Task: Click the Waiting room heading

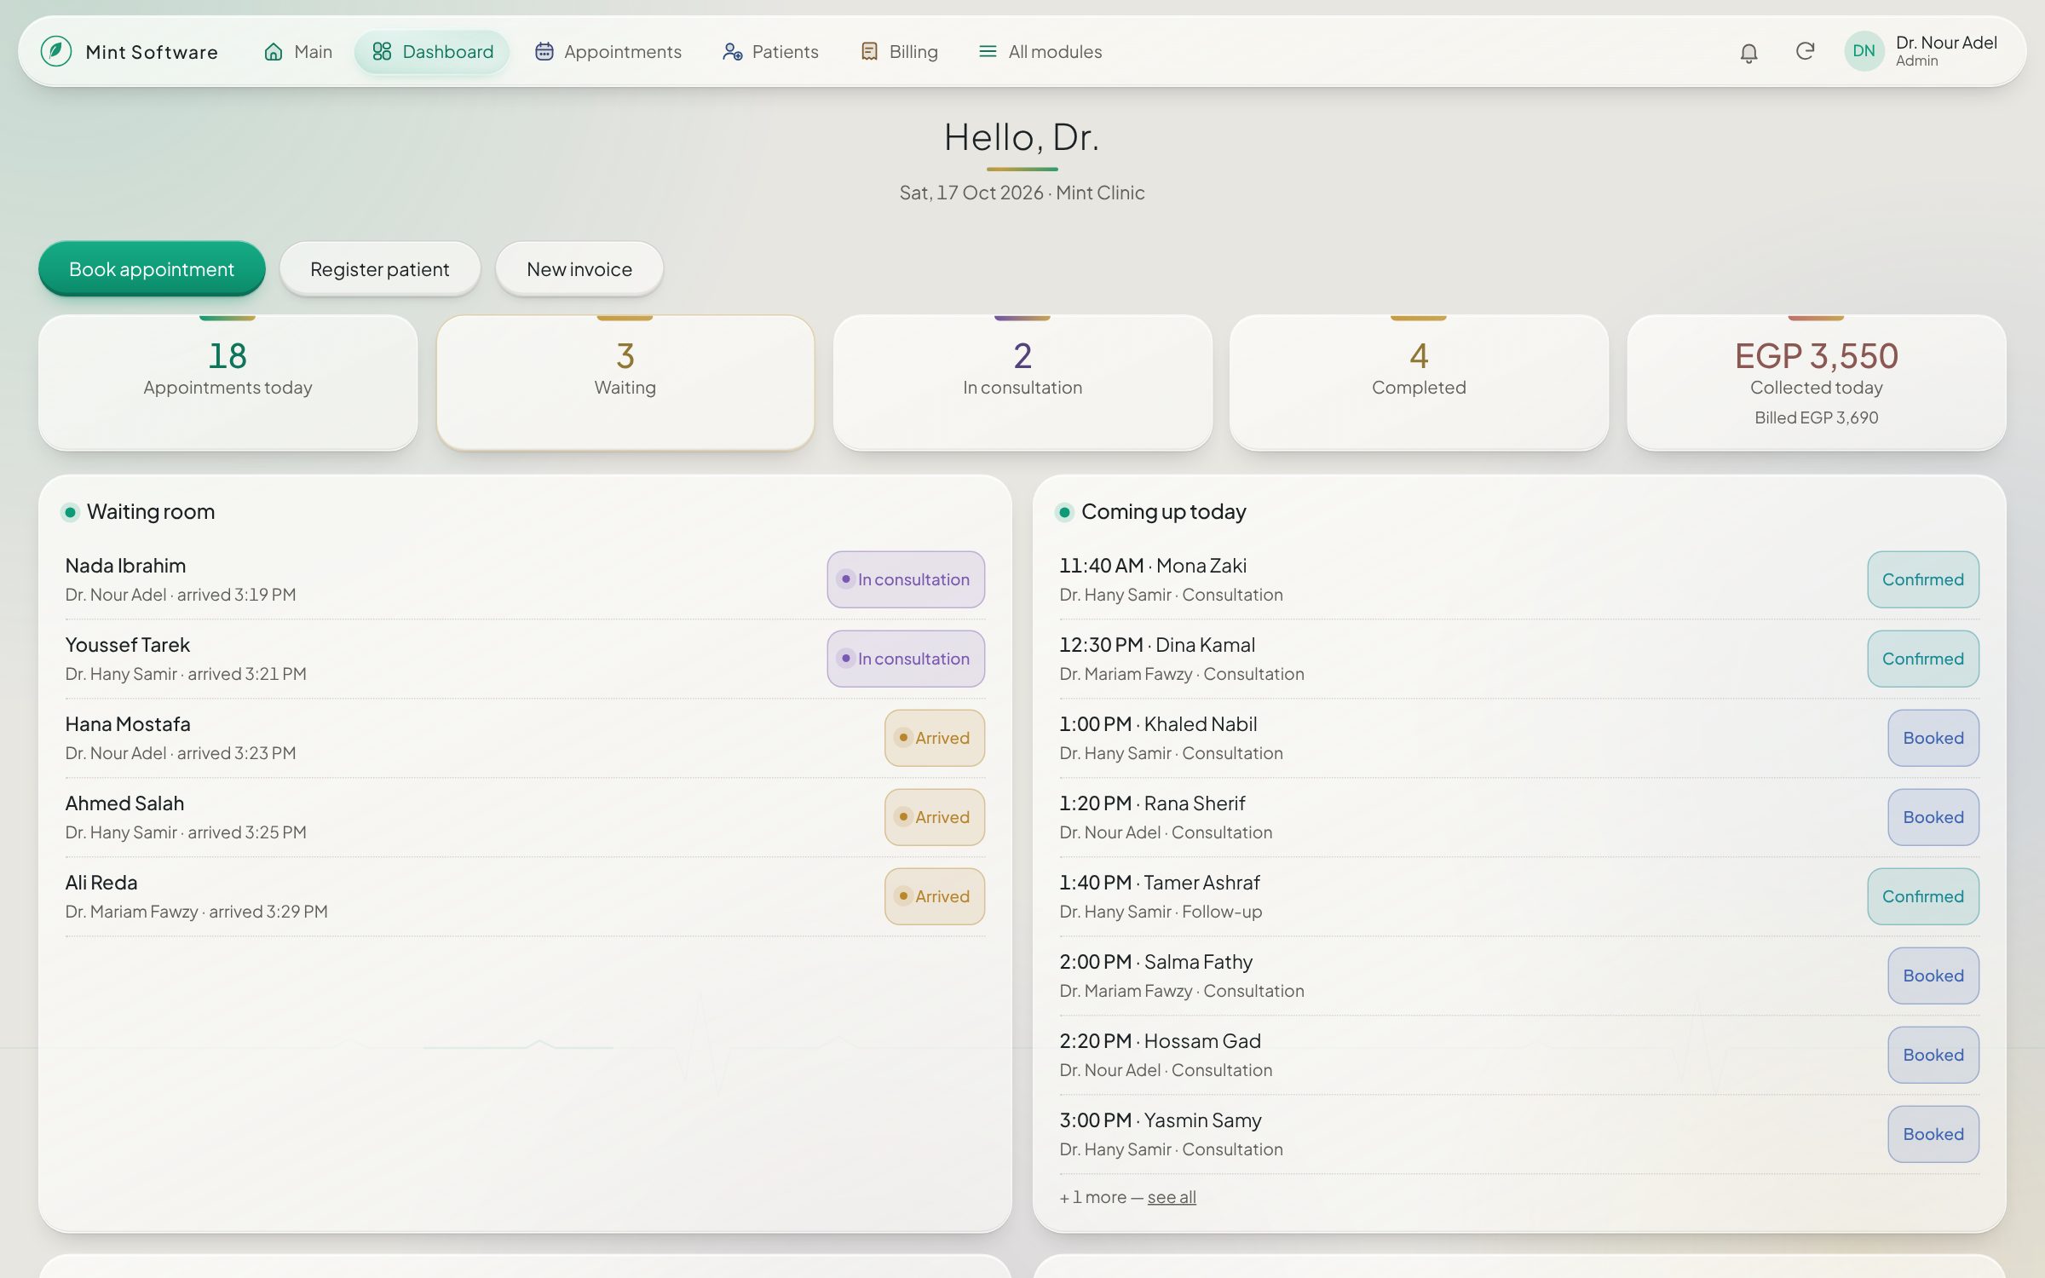Action: click(x=151, y=512)
